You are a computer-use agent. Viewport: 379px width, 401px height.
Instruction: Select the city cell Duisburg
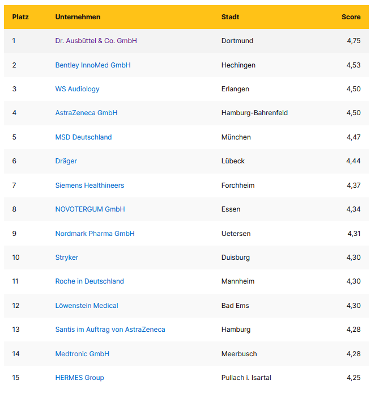(236, 258)
